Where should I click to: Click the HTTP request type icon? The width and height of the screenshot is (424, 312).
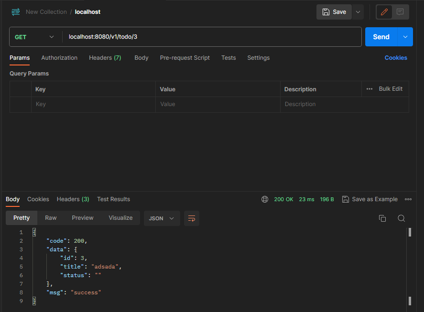pyautogui.click(x=16, y=12)
